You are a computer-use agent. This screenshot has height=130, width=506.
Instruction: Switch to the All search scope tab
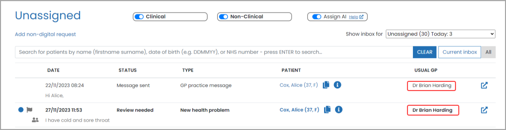pos(488,52)
